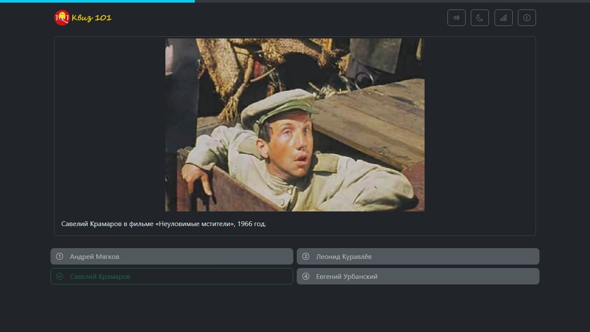The height and width of the screenshot is (332, 590).
Task: Click the Квиз 101 logo
Action: pos(83,18)
